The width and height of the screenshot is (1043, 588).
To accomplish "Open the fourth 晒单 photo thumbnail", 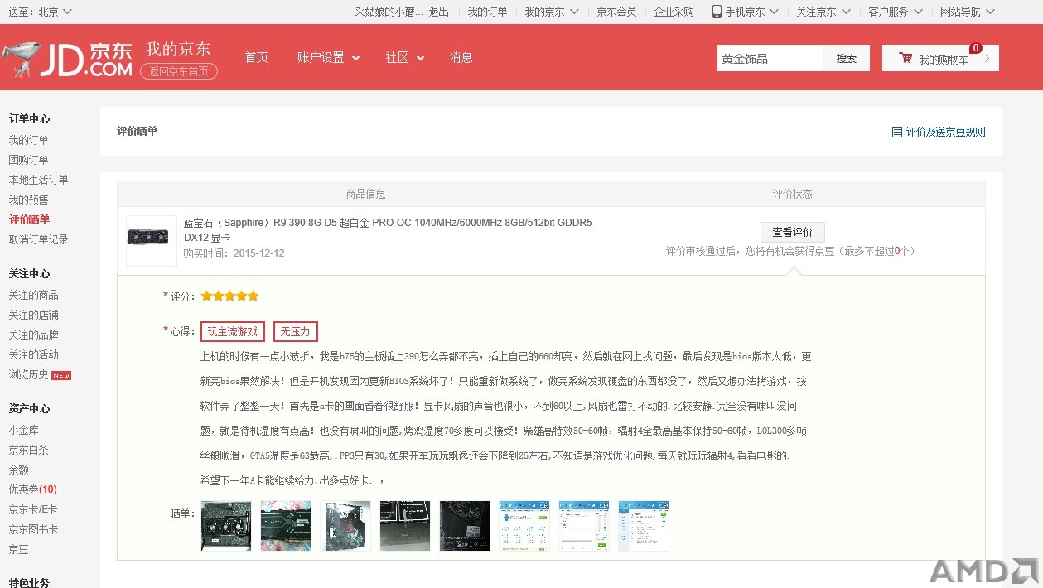I will 405,526.
